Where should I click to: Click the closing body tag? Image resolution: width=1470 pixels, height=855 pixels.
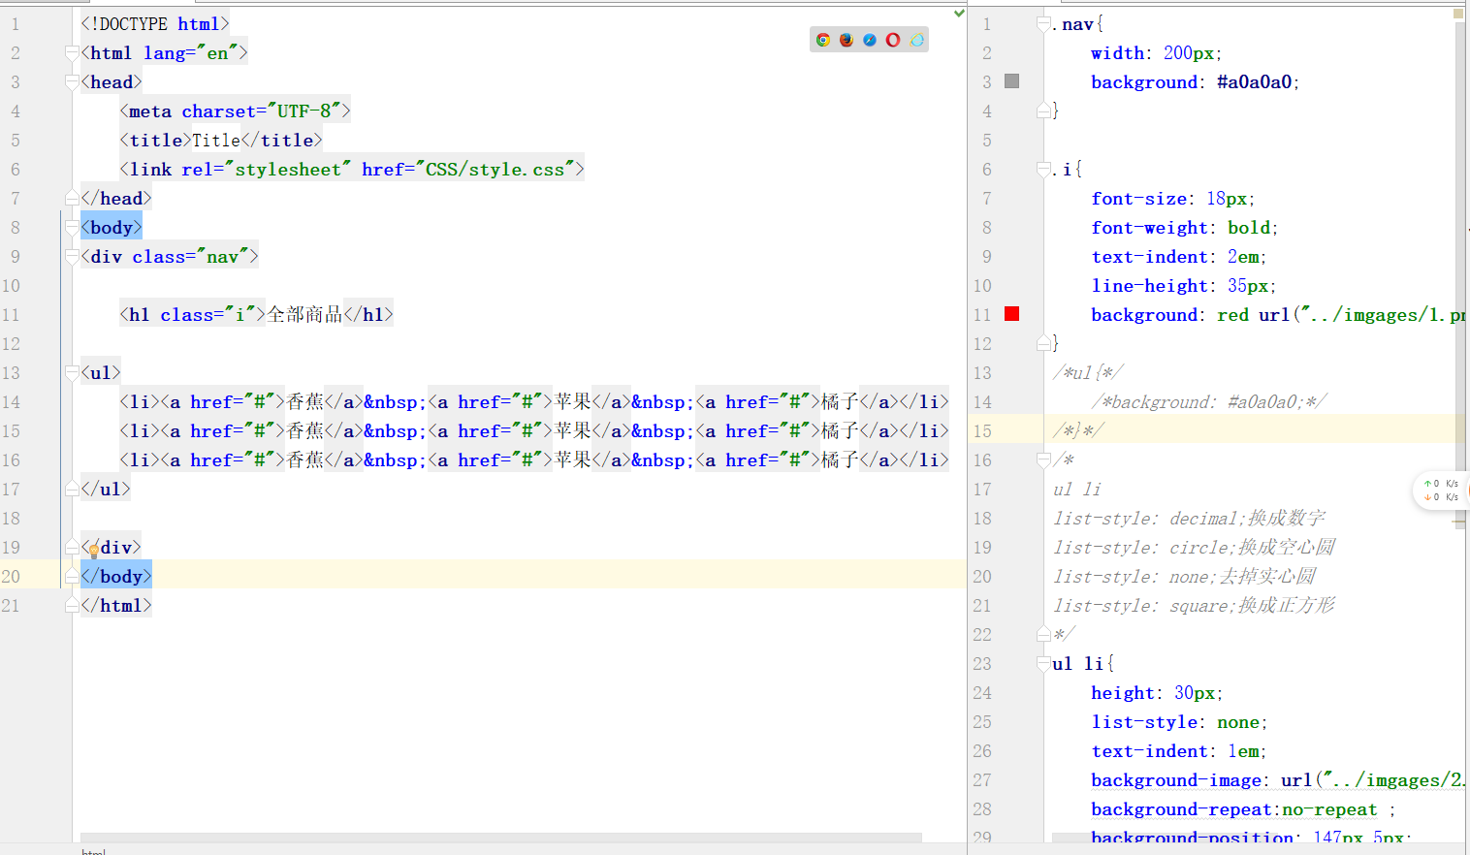pyautogui.click(x=116, y=576)
